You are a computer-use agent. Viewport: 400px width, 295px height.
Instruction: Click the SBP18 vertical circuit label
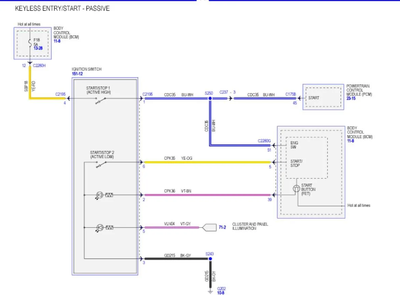coord(26,86)
